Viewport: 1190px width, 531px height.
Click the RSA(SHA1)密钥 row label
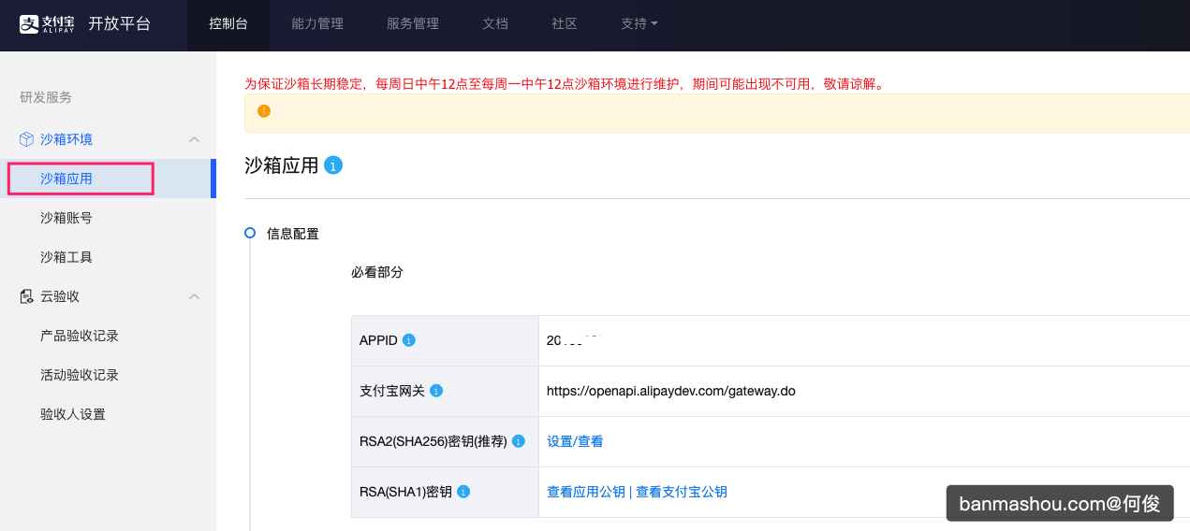coord(405,492)
